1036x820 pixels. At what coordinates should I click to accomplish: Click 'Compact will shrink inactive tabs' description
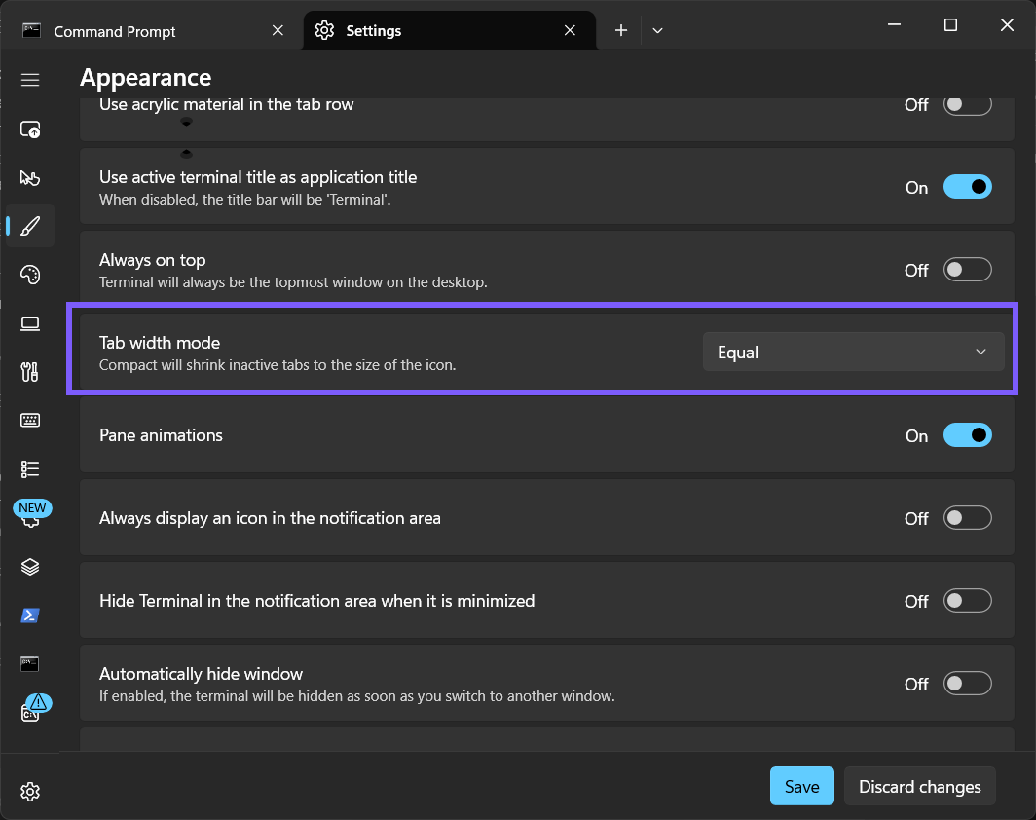[x=277, y=365]
